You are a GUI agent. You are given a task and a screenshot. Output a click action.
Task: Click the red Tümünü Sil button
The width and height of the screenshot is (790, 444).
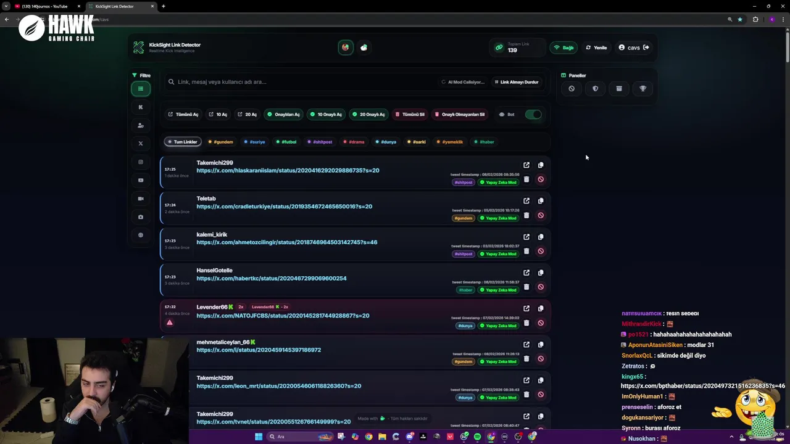(x=410, y=114)
